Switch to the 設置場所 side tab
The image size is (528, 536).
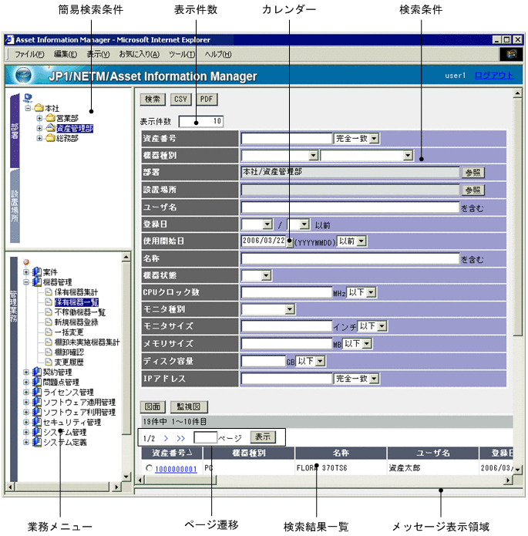15,206
